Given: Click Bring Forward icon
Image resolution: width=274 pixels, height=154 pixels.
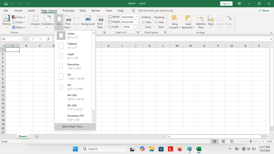Looking at the screenshot, I should (174, 18).
